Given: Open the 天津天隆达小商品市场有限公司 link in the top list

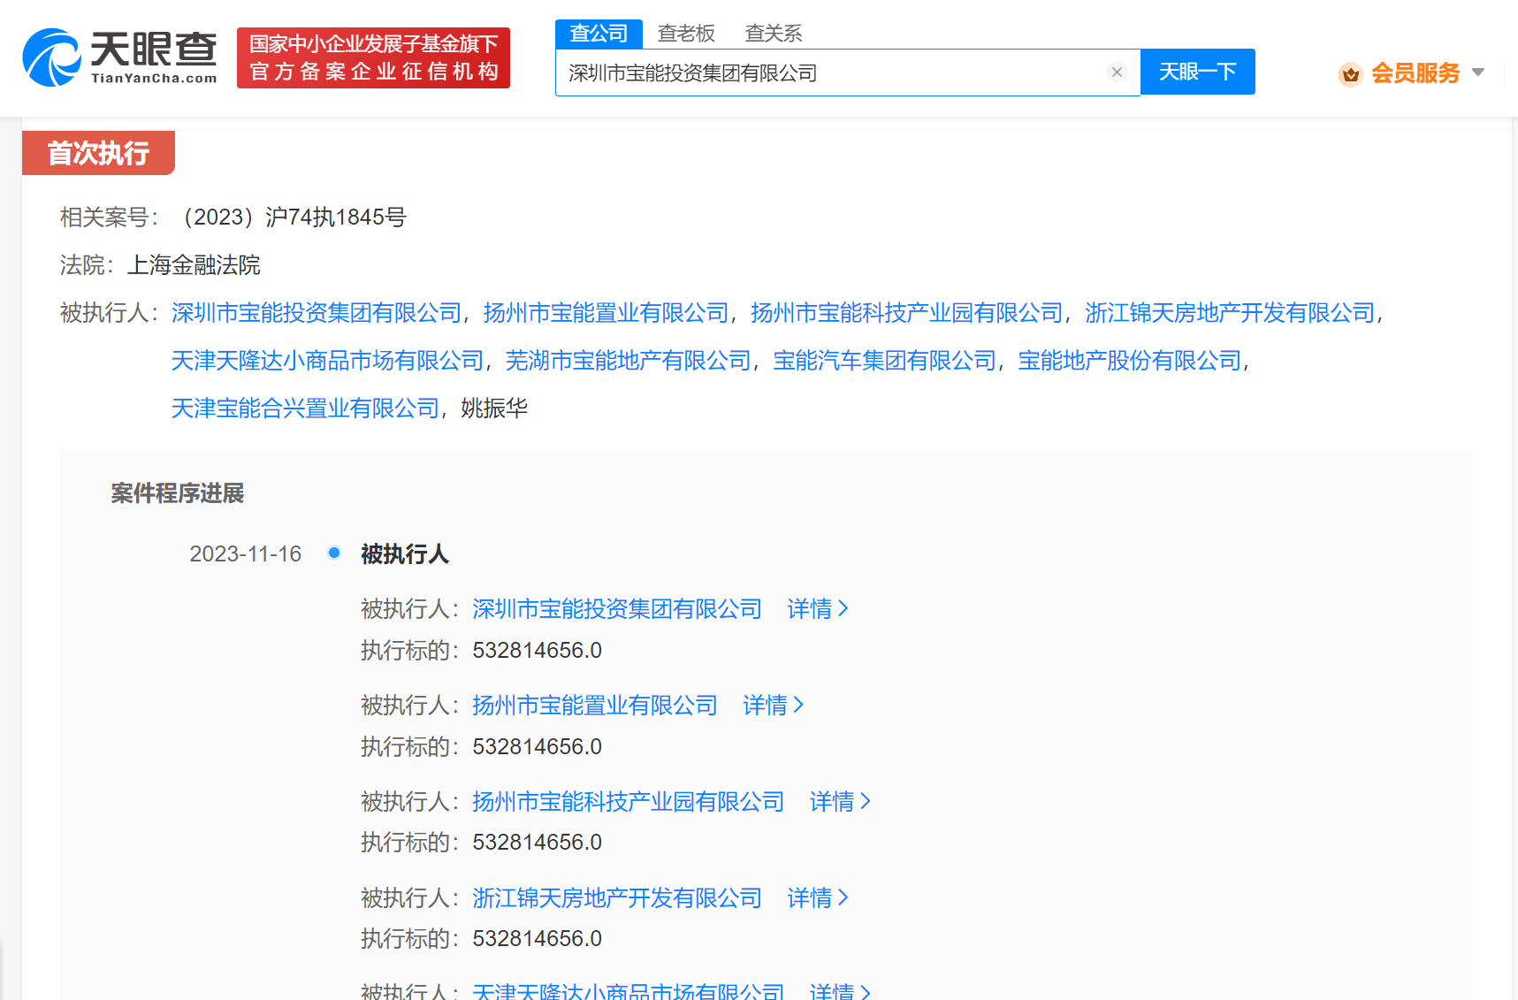Looking at the screenshot, I should click(x=328, y=361).
